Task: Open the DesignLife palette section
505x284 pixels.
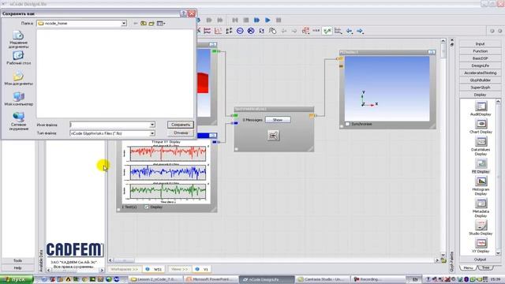Action: (480, 65)
